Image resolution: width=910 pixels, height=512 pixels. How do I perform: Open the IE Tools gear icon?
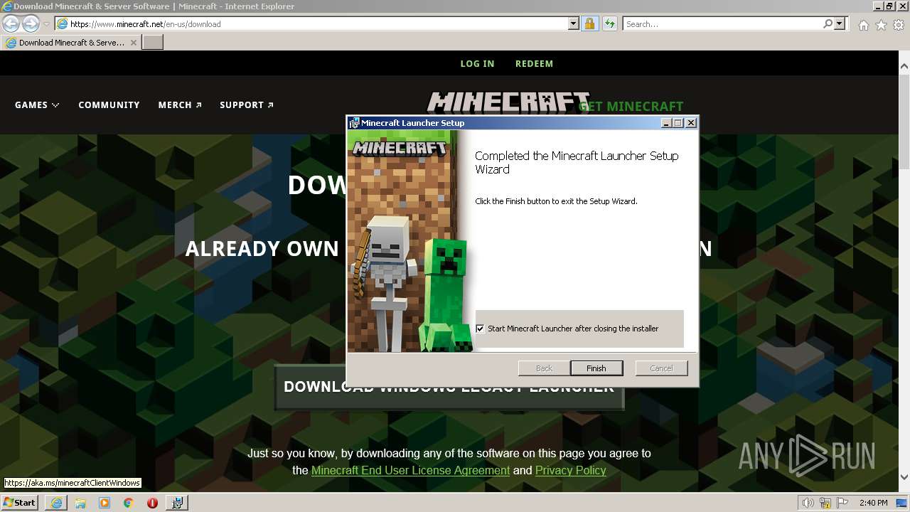[x=899, y=25]
